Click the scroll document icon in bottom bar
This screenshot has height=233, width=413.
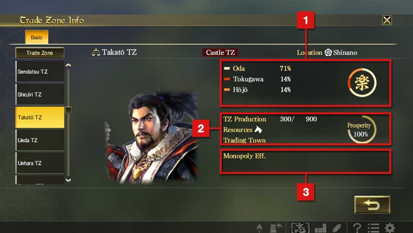(337, 228)
